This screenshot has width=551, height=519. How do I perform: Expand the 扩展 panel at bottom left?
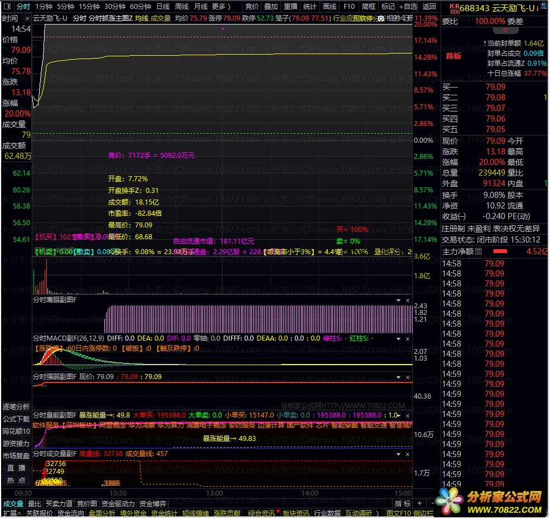12,515
